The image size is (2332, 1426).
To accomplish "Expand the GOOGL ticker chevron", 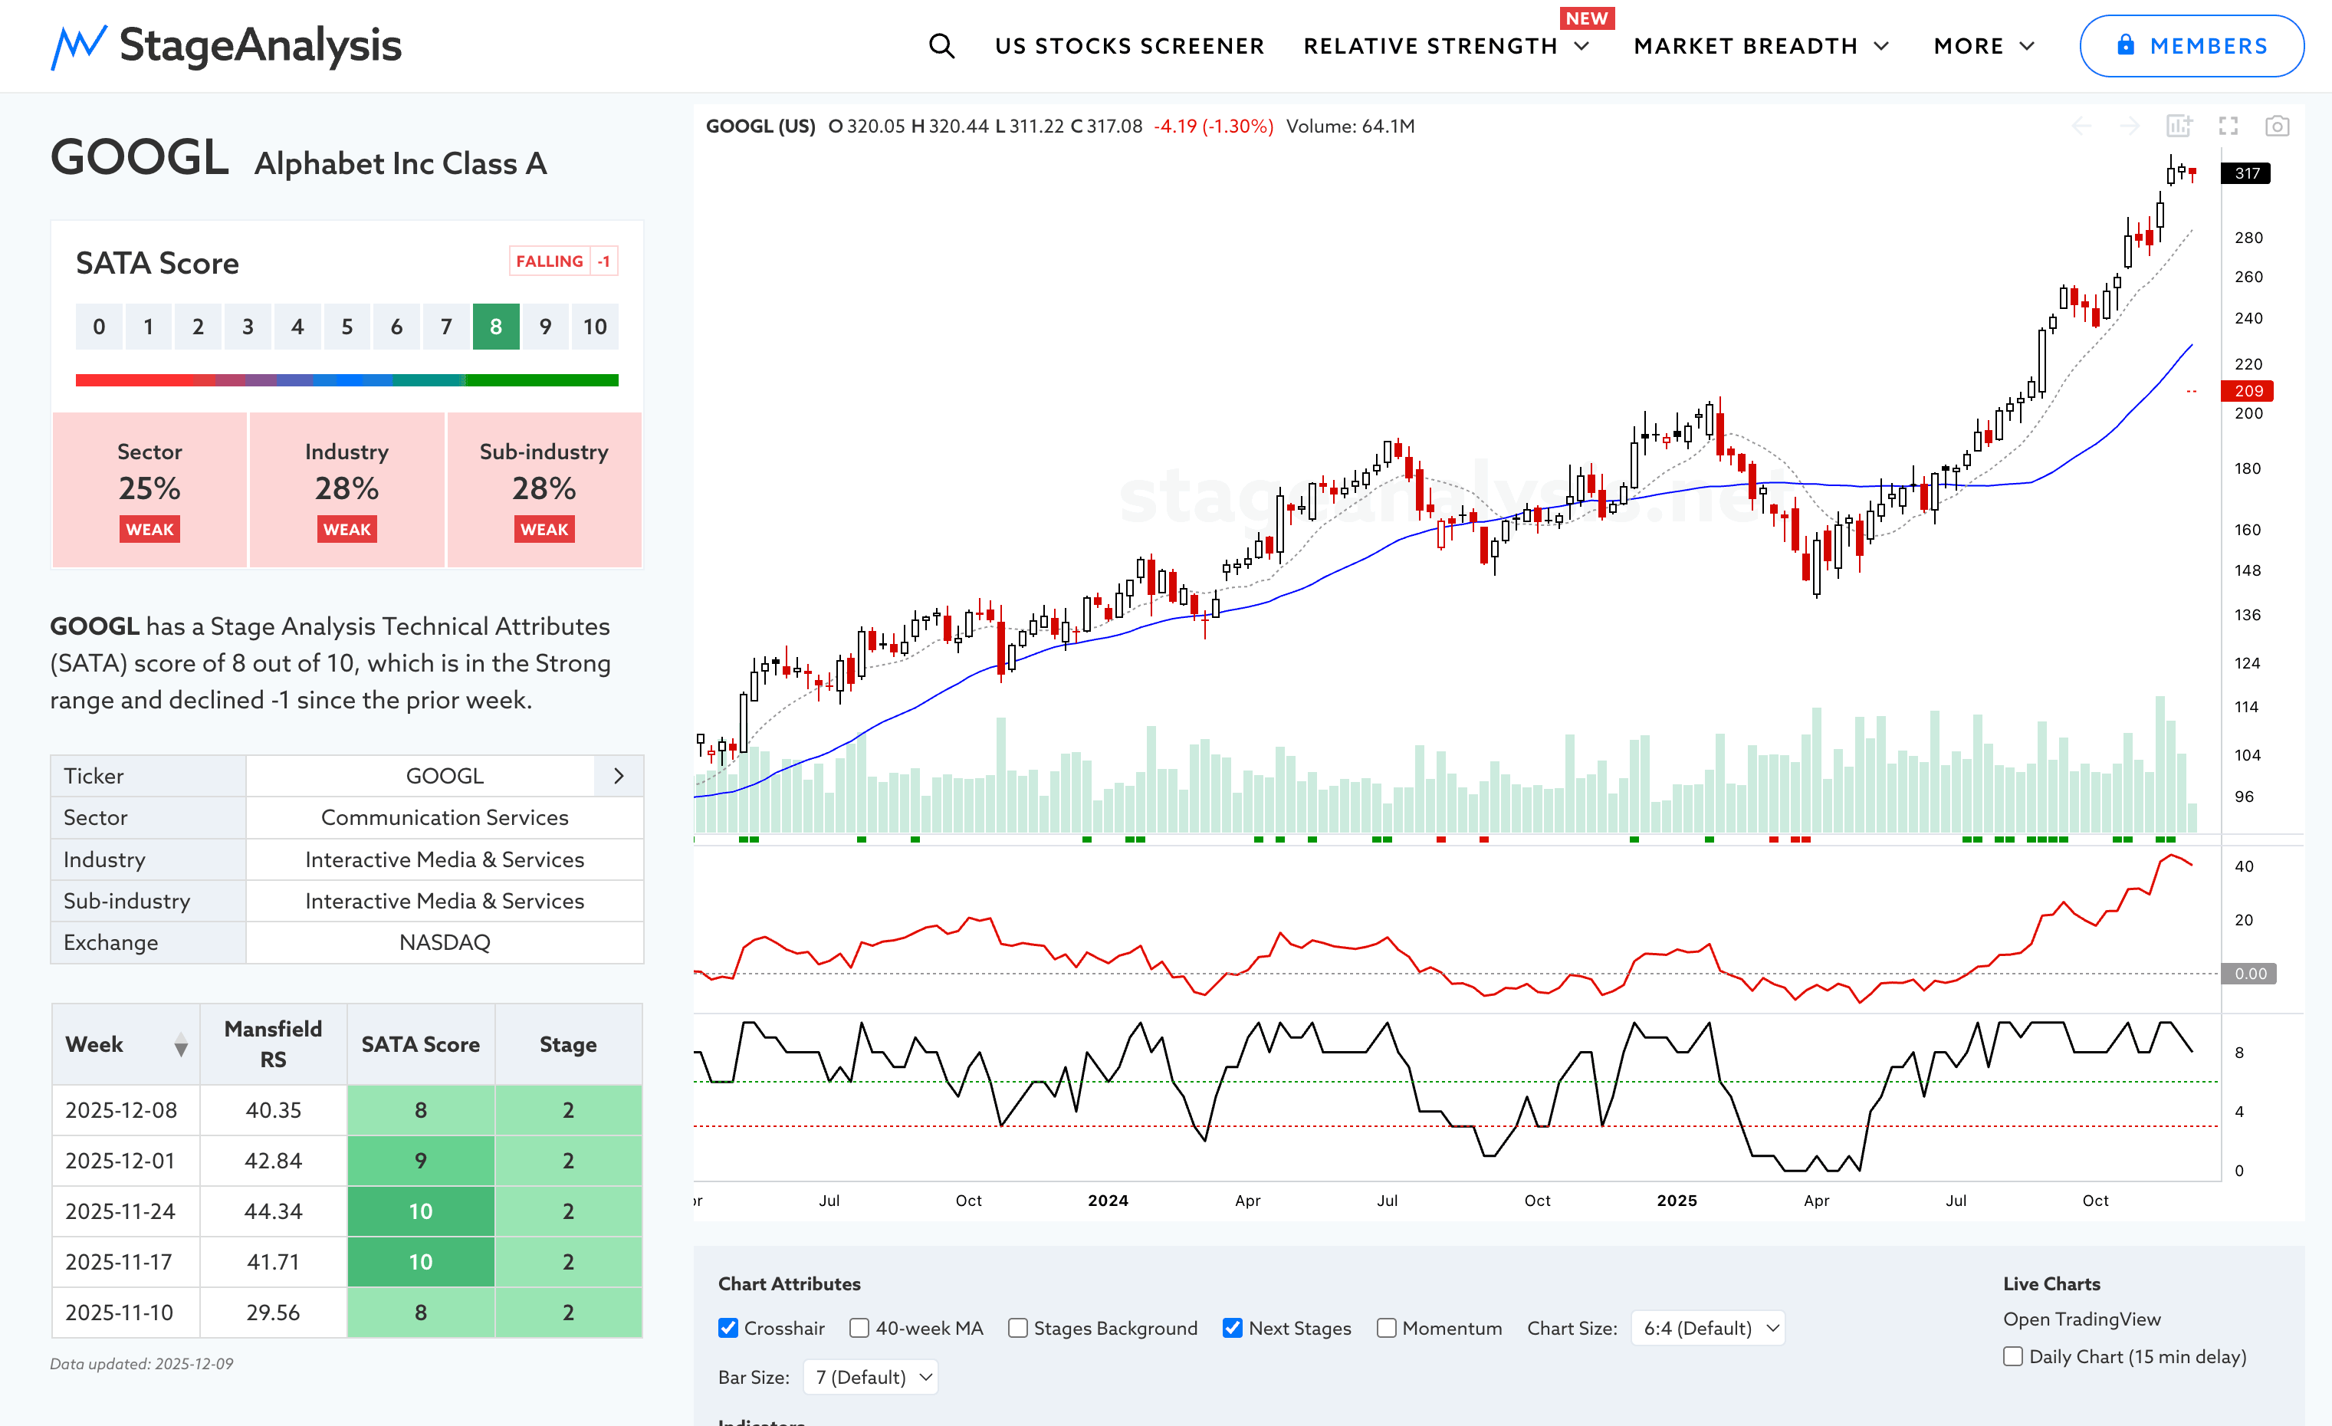I will pyautogui.click(x=619, y=776).
